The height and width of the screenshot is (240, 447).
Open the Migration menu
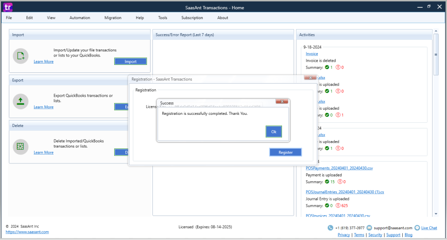point(113,18)
